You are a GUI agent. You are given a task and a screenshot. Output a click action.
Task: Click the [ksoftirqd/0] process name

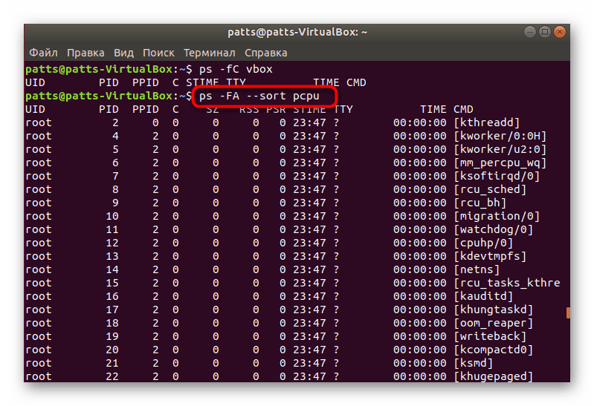[497, 176]
